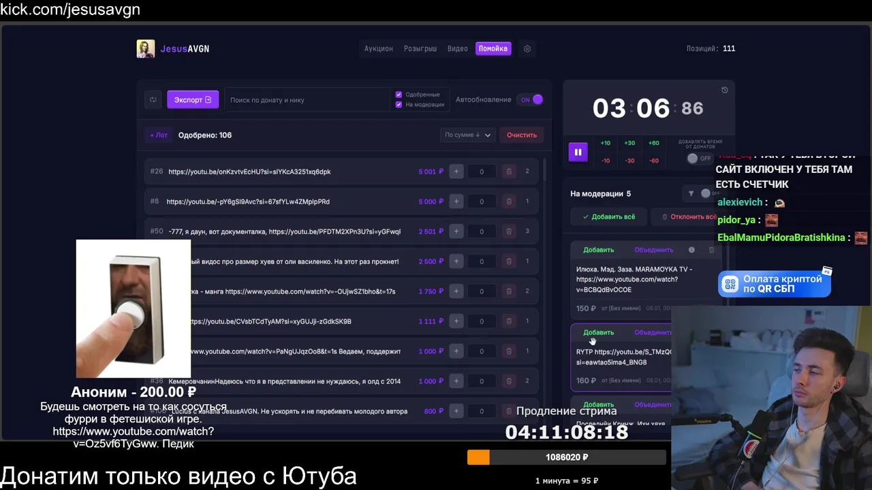Screen dimensions: 872x490
Task: Click Добавить всё button
Action: [x=609, y=217]
